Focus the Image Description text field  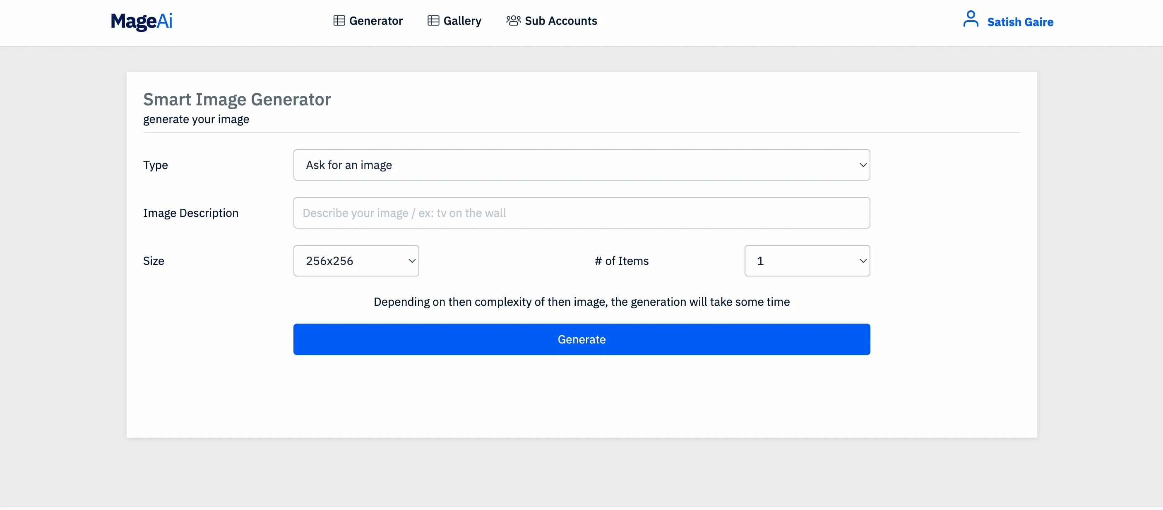click(581, 213)
